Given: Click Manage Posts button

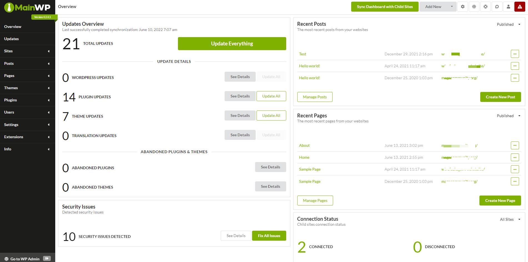Looking at the screenshot, I should [315, 97].
